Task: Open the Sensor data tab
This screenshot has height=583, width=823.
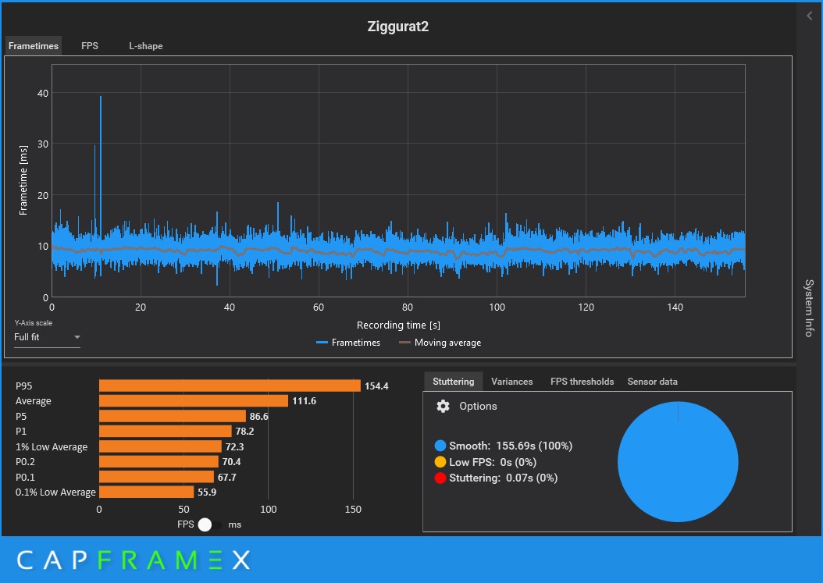Action: click(x=653, y=382)
